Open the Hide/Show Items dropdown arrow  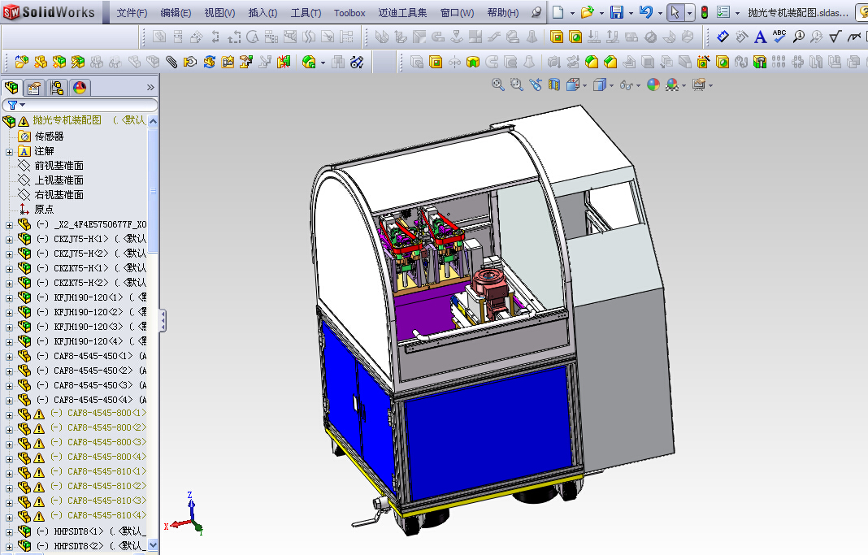[x=638, y=85]
